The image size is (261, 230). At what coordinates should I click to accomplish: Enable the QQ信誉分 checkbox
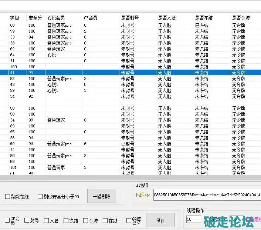[x=129, y=220]
